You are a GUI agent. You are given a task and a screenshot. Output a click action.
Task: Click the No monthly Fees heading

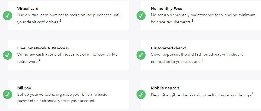166,9
